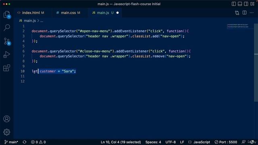This screenshot has width=258, height=145.
Task: Click line number 6 in the gutter
Action: click(23, 51)
